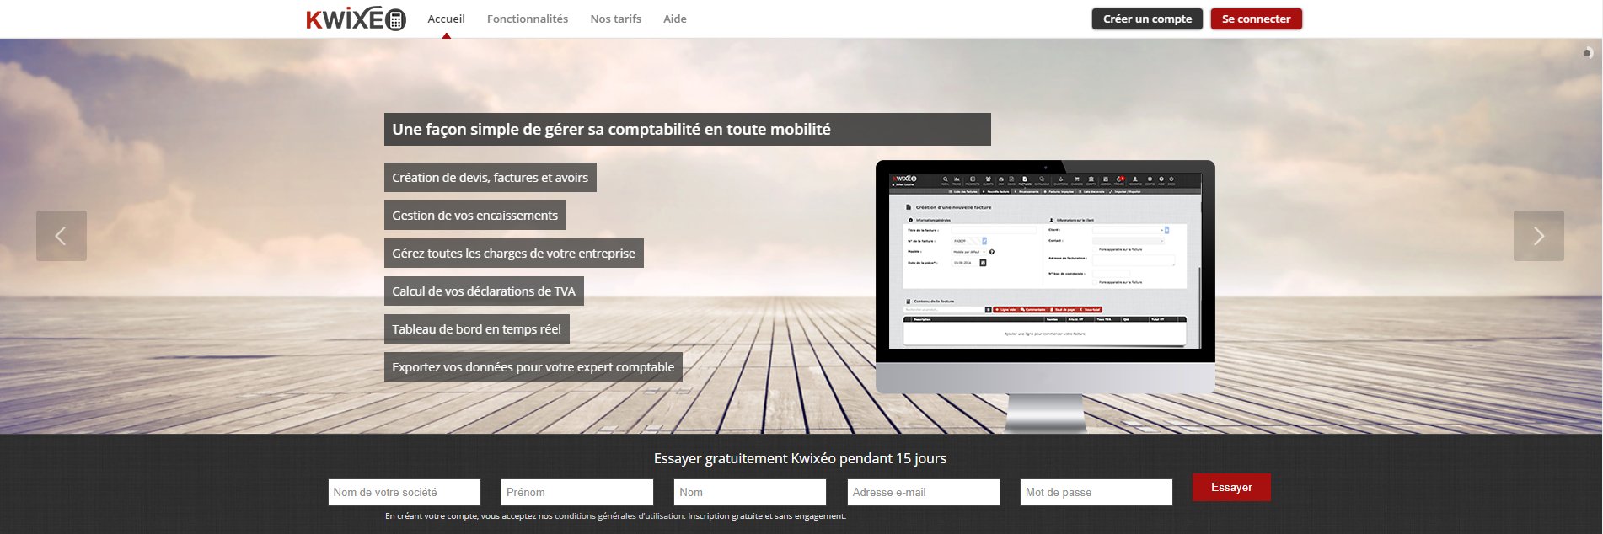Click the Kwixeo logo
Screen dimensions: 1603x534
(x=356, y=19)
